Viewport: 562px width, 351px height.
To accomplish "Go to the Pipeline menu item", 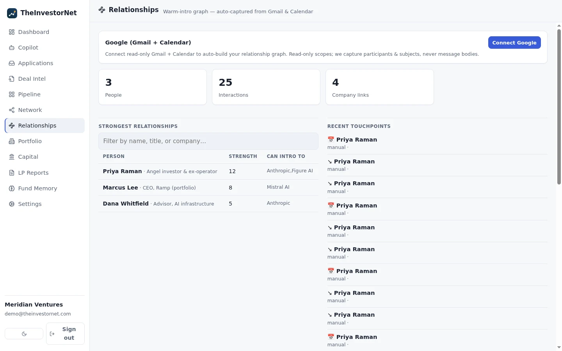I will tap(44, 94).
